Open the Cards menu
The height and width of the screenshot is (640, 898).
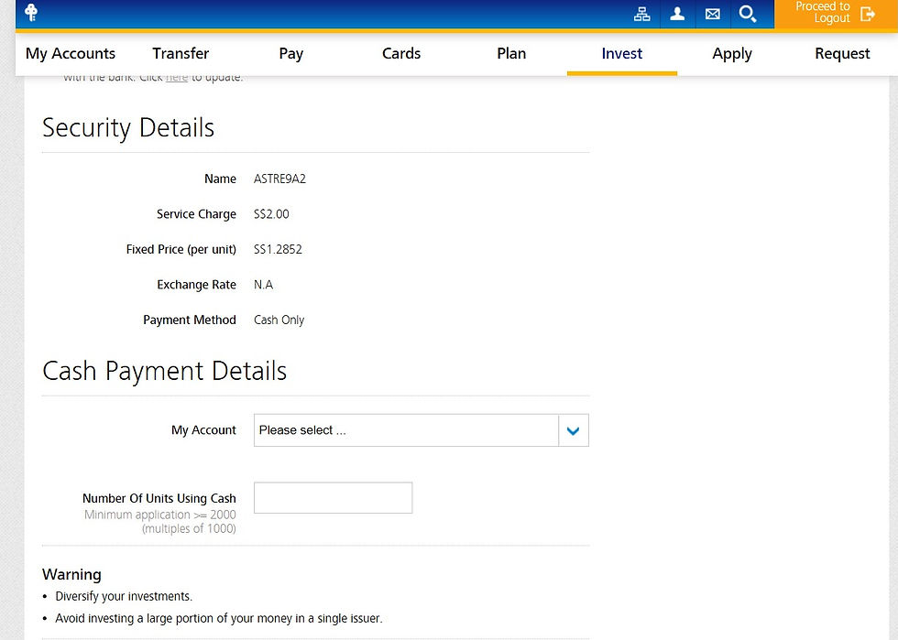coord(401,53)
